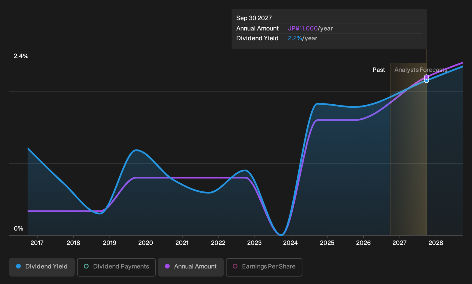The height and width of the screenshot is (284, 472).
Task: Click the 0% y-axis label
Action: (18, 229)
